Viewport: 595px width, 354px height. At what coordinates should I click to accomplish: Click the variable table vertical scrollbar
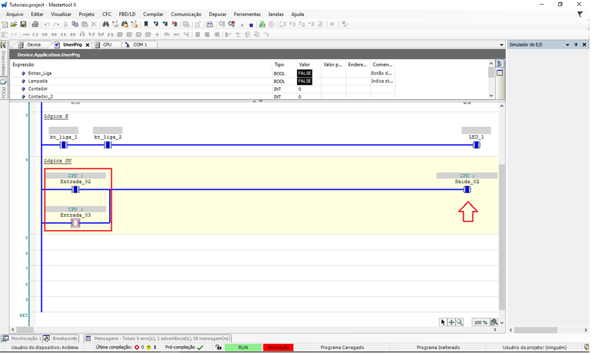pyautogui.click(x=491, y=80)
